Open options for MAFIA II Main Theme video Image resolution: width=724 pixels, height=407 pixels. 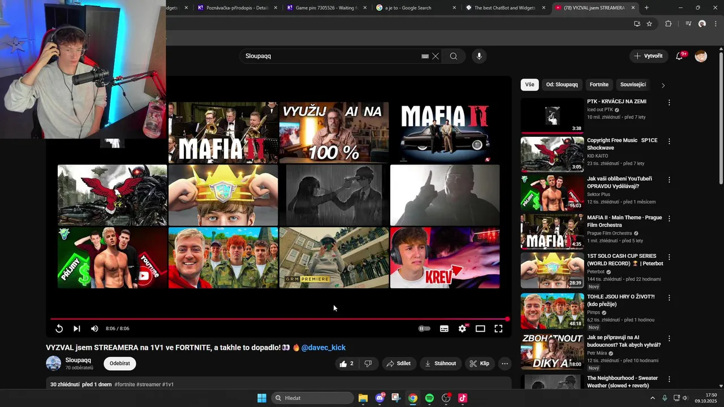pyautogui.click(x=669, y=218)
